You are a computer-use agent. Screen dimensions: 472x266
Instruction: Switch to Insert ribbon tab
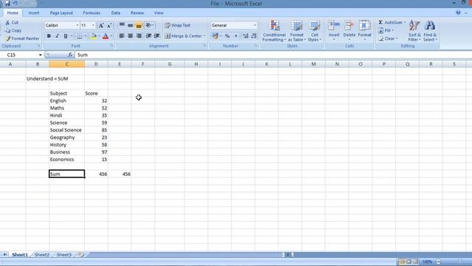pyautogui.click(x=34, y=13)
